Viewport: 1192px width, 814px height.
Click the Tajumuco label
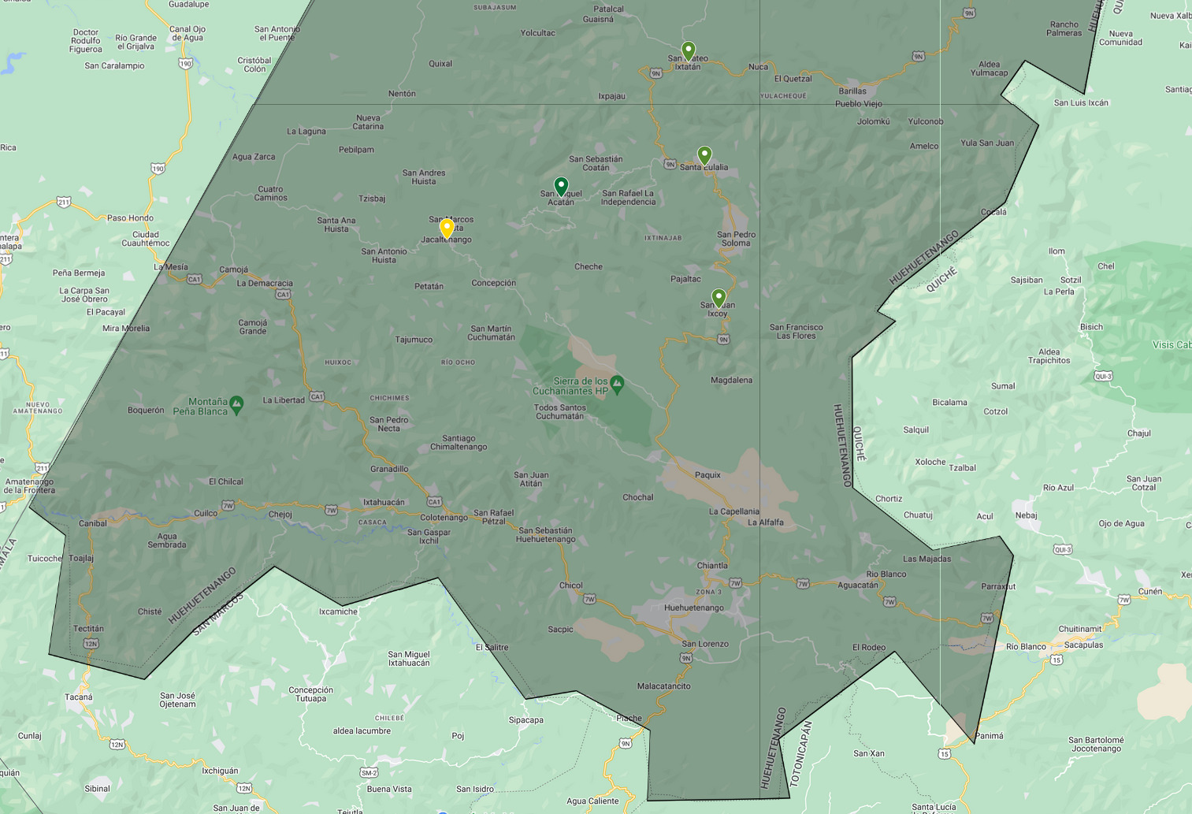pyautogui.click(x=414, y=340)
